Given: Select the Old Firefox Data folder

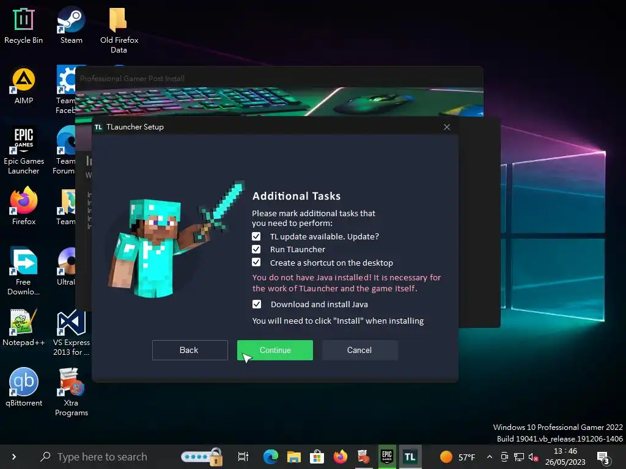Looking at the screenshot, I should coord(119,31).
